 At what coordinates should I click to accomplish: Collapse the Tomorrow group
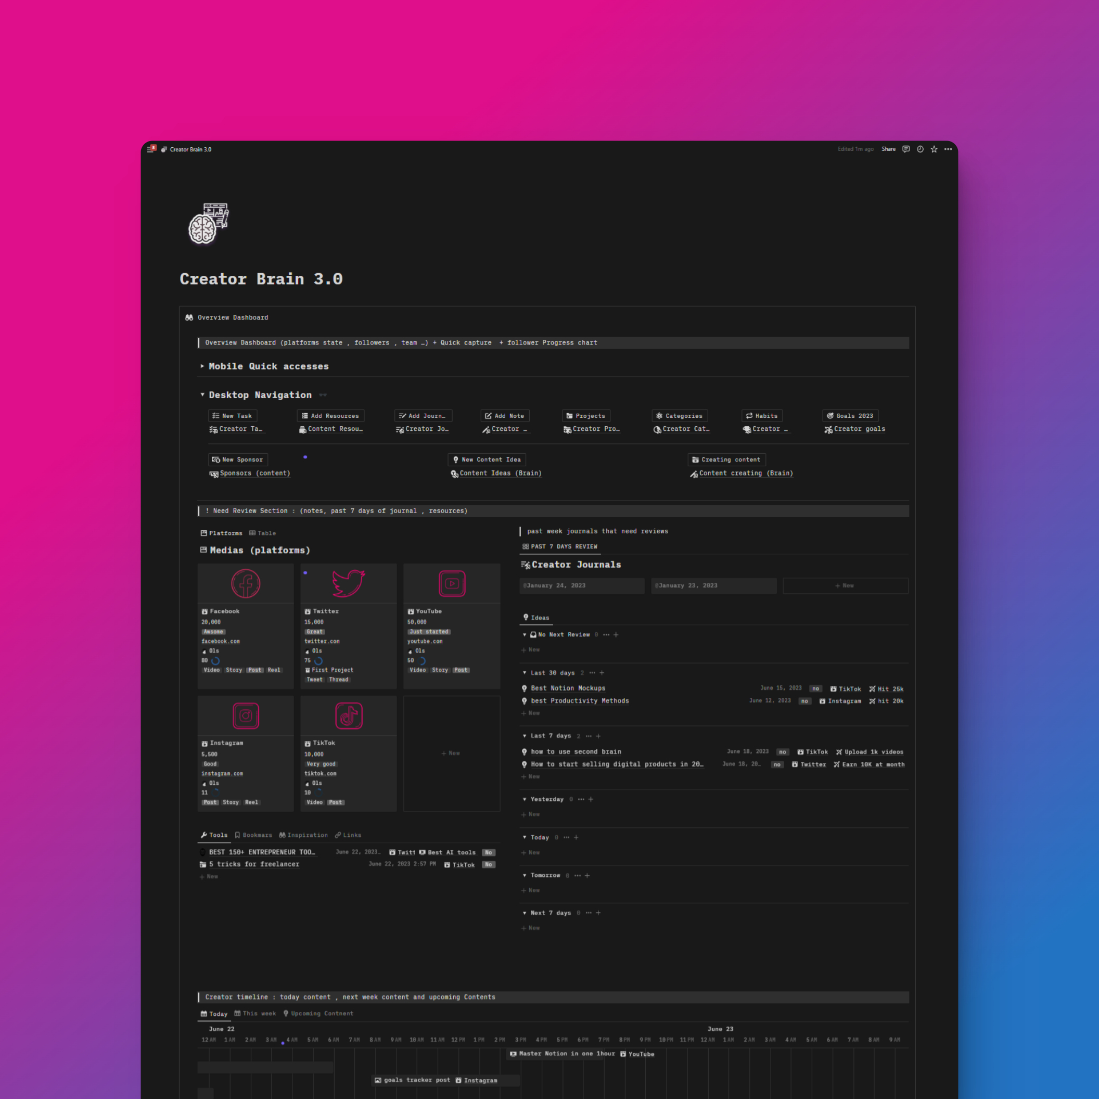[x=525, y=875]
